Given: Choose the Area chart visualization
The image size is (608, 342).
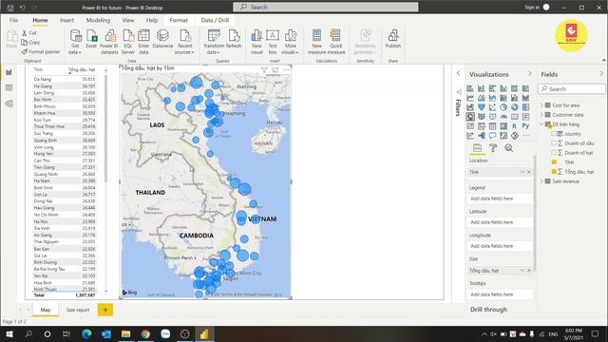Looking at the screenshot, I should click(x=482, y=98).
